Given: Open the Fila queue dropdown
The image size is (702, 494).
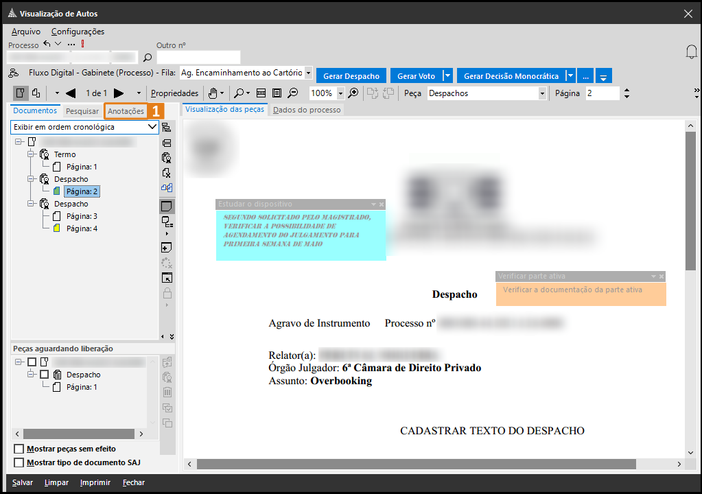Looking at the screenshot, I should [x=308, y=73].
